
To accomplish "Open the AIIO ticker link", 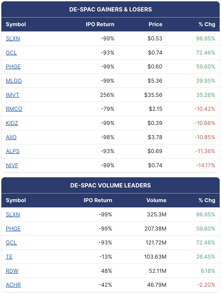I will coord(11,137).
